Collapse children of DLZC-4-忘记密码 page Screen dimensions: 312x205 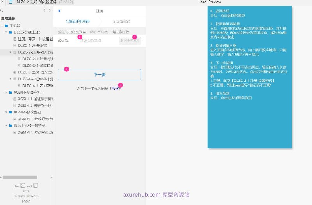pyautogui.click(x=11, y=79)
